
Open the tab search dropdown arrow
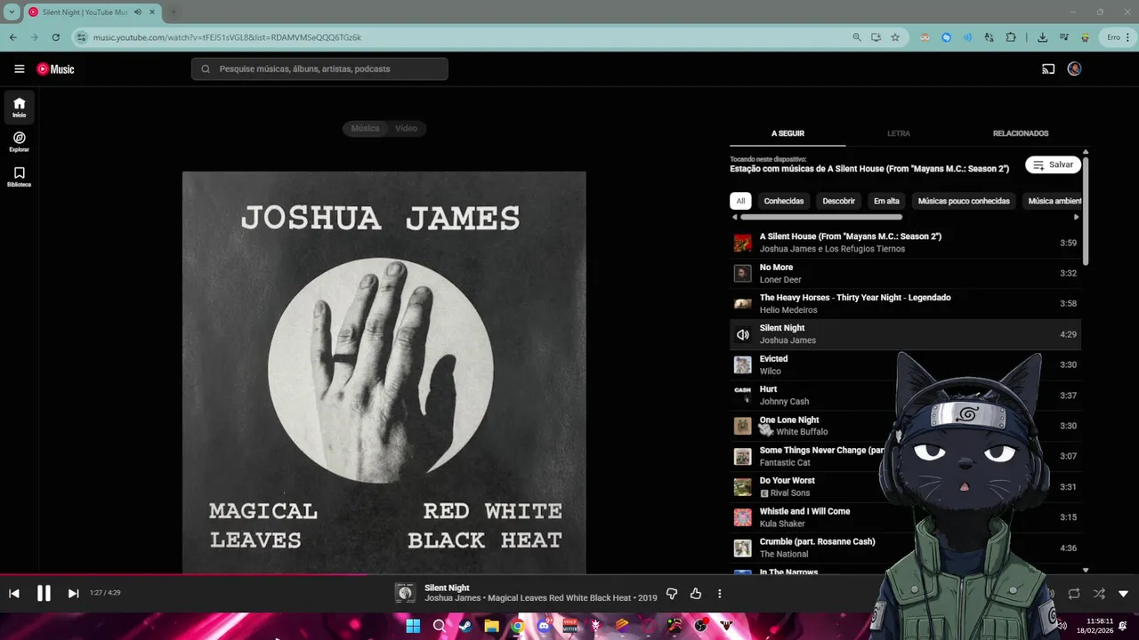[x=12, y=12]
